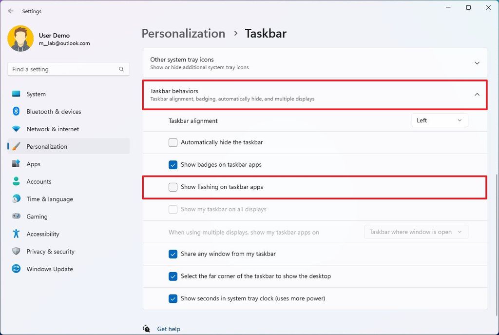Select the Personalization paintbrush icon

16,146
